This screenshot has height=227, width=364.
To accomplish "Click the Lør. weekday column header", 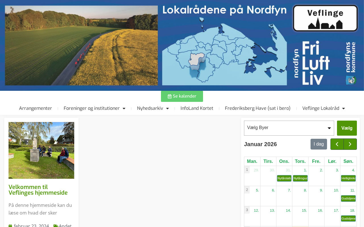I will pos(332,161).
